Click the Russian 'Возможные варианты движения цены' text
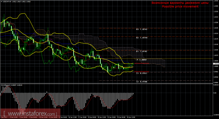The image size is (219, 119). coord(180,3)
